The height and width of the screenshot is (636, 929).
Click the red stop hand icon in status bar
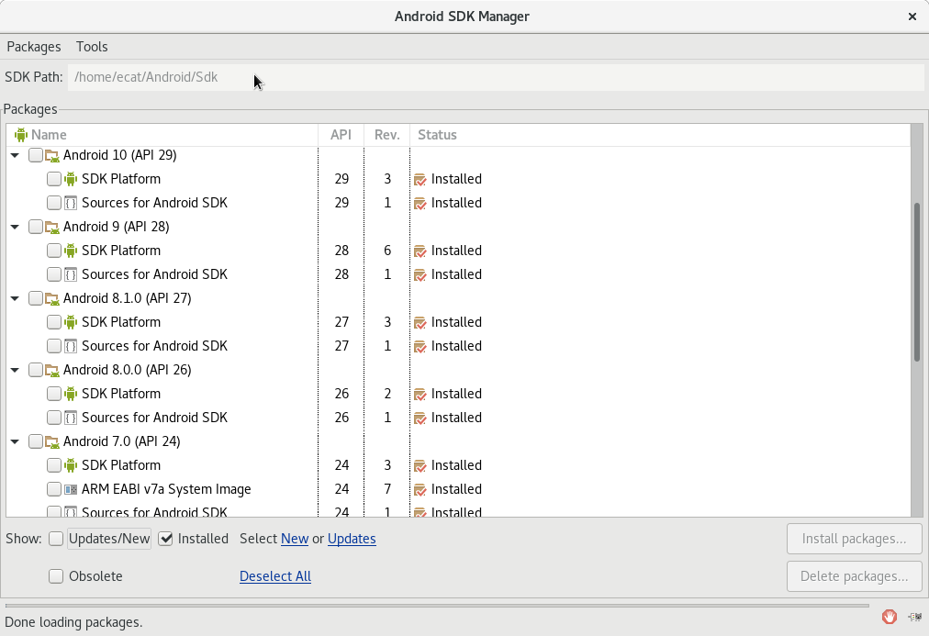889,617
